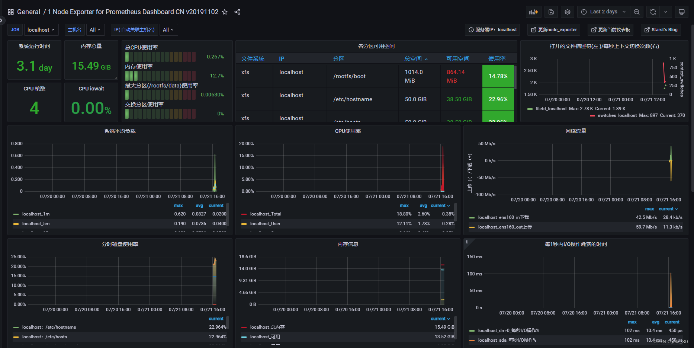Go to General folder breadcrumb
This screenshot has width=694, height=348.
click(29, 12)
